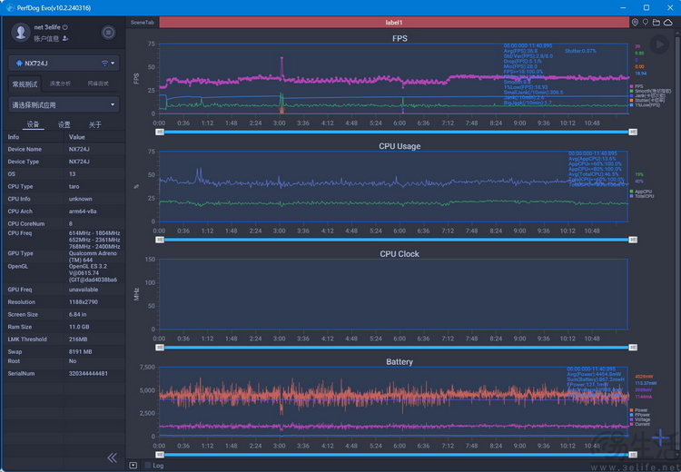Switch to the 设置 tab
Screen dimensions: 681x472
tap(64, 124)
